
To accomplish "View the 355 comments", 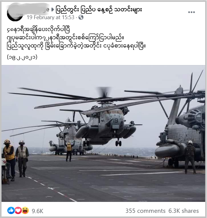I will tap(145, 211).
